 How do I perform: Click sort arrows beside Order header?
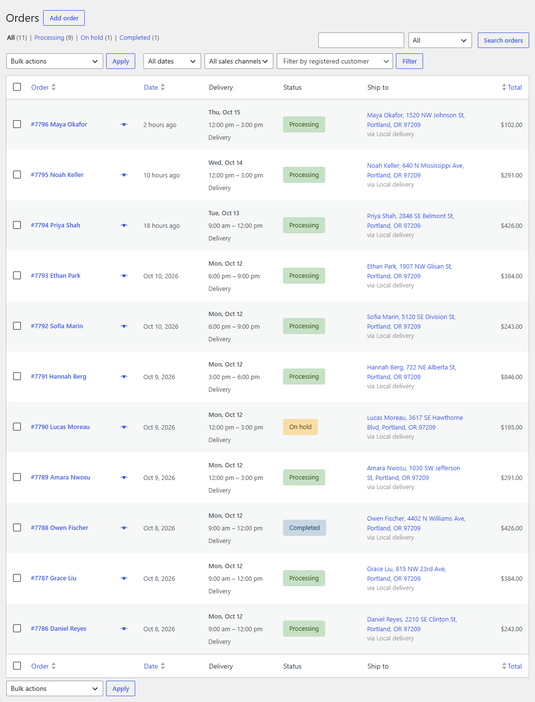point(54,87)
